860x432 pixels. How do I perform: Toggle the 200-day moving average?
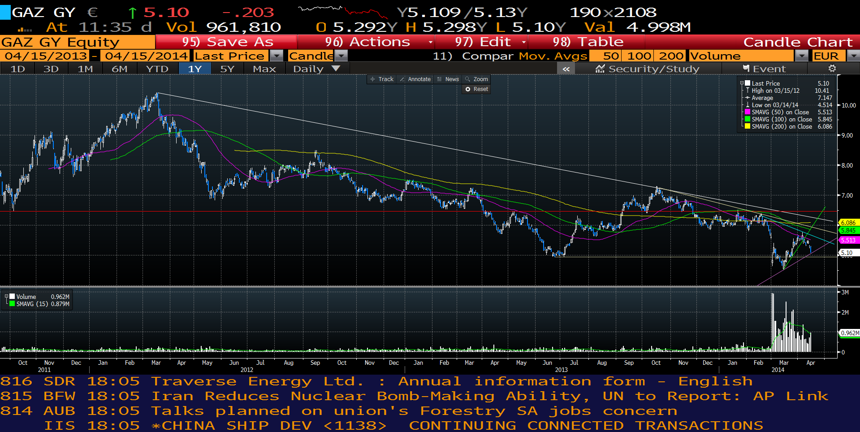[670, 56]
